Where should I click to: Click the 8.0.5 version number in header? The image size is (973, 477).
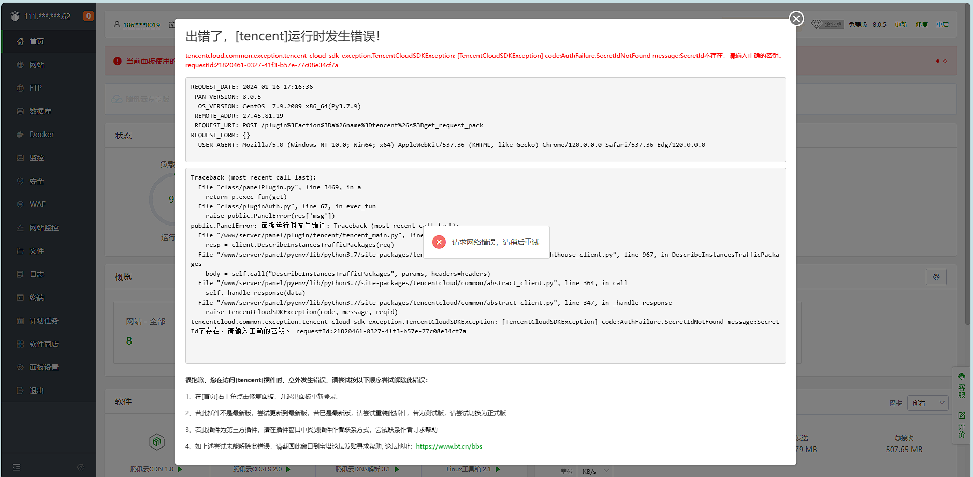pos(879,24)
